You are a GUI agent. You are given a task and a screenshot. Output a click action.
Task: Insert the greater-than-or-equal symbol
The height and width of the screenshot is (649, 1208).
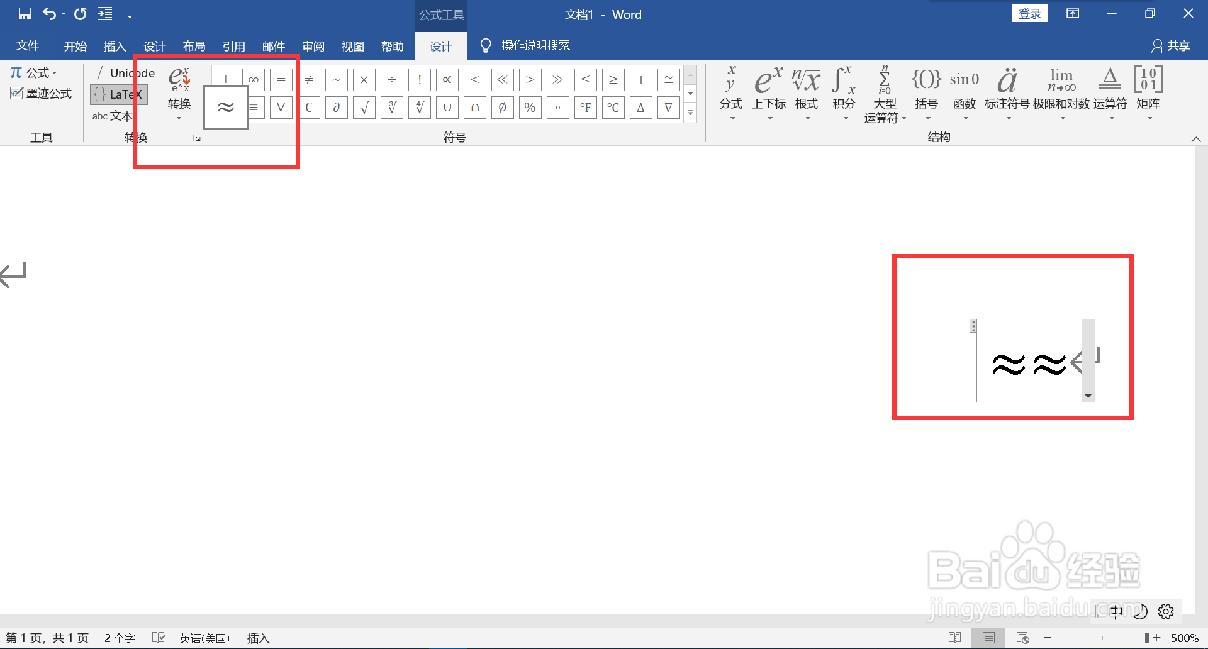pos(613,80)
